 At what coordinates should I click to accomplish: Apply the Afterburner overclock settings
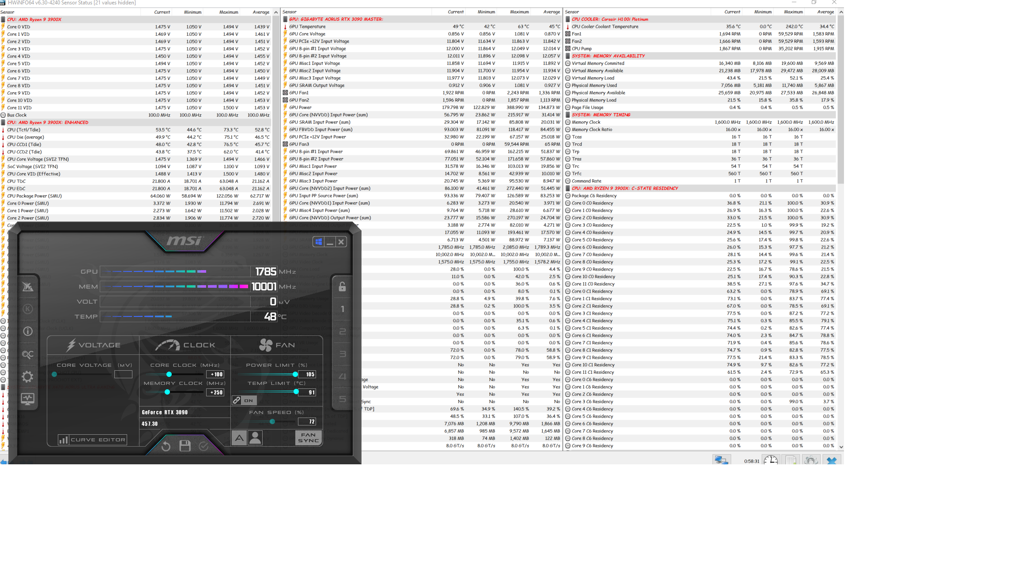[203, 446]
